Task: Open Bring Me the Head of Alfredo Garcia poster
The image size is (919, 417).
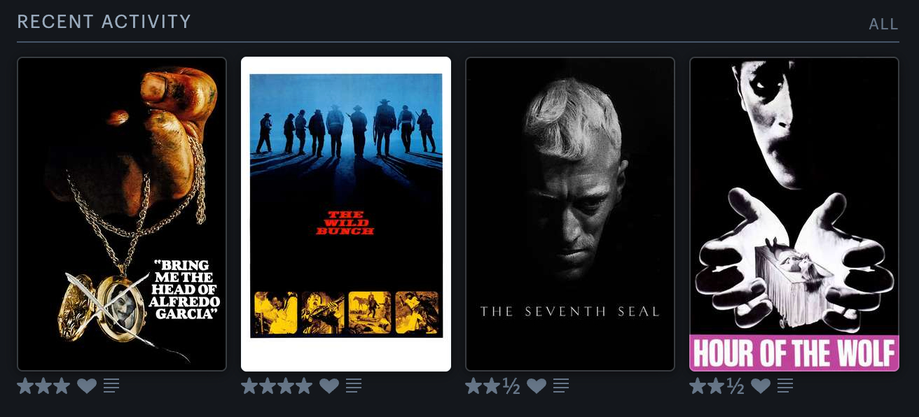Action: click(122, 214)
